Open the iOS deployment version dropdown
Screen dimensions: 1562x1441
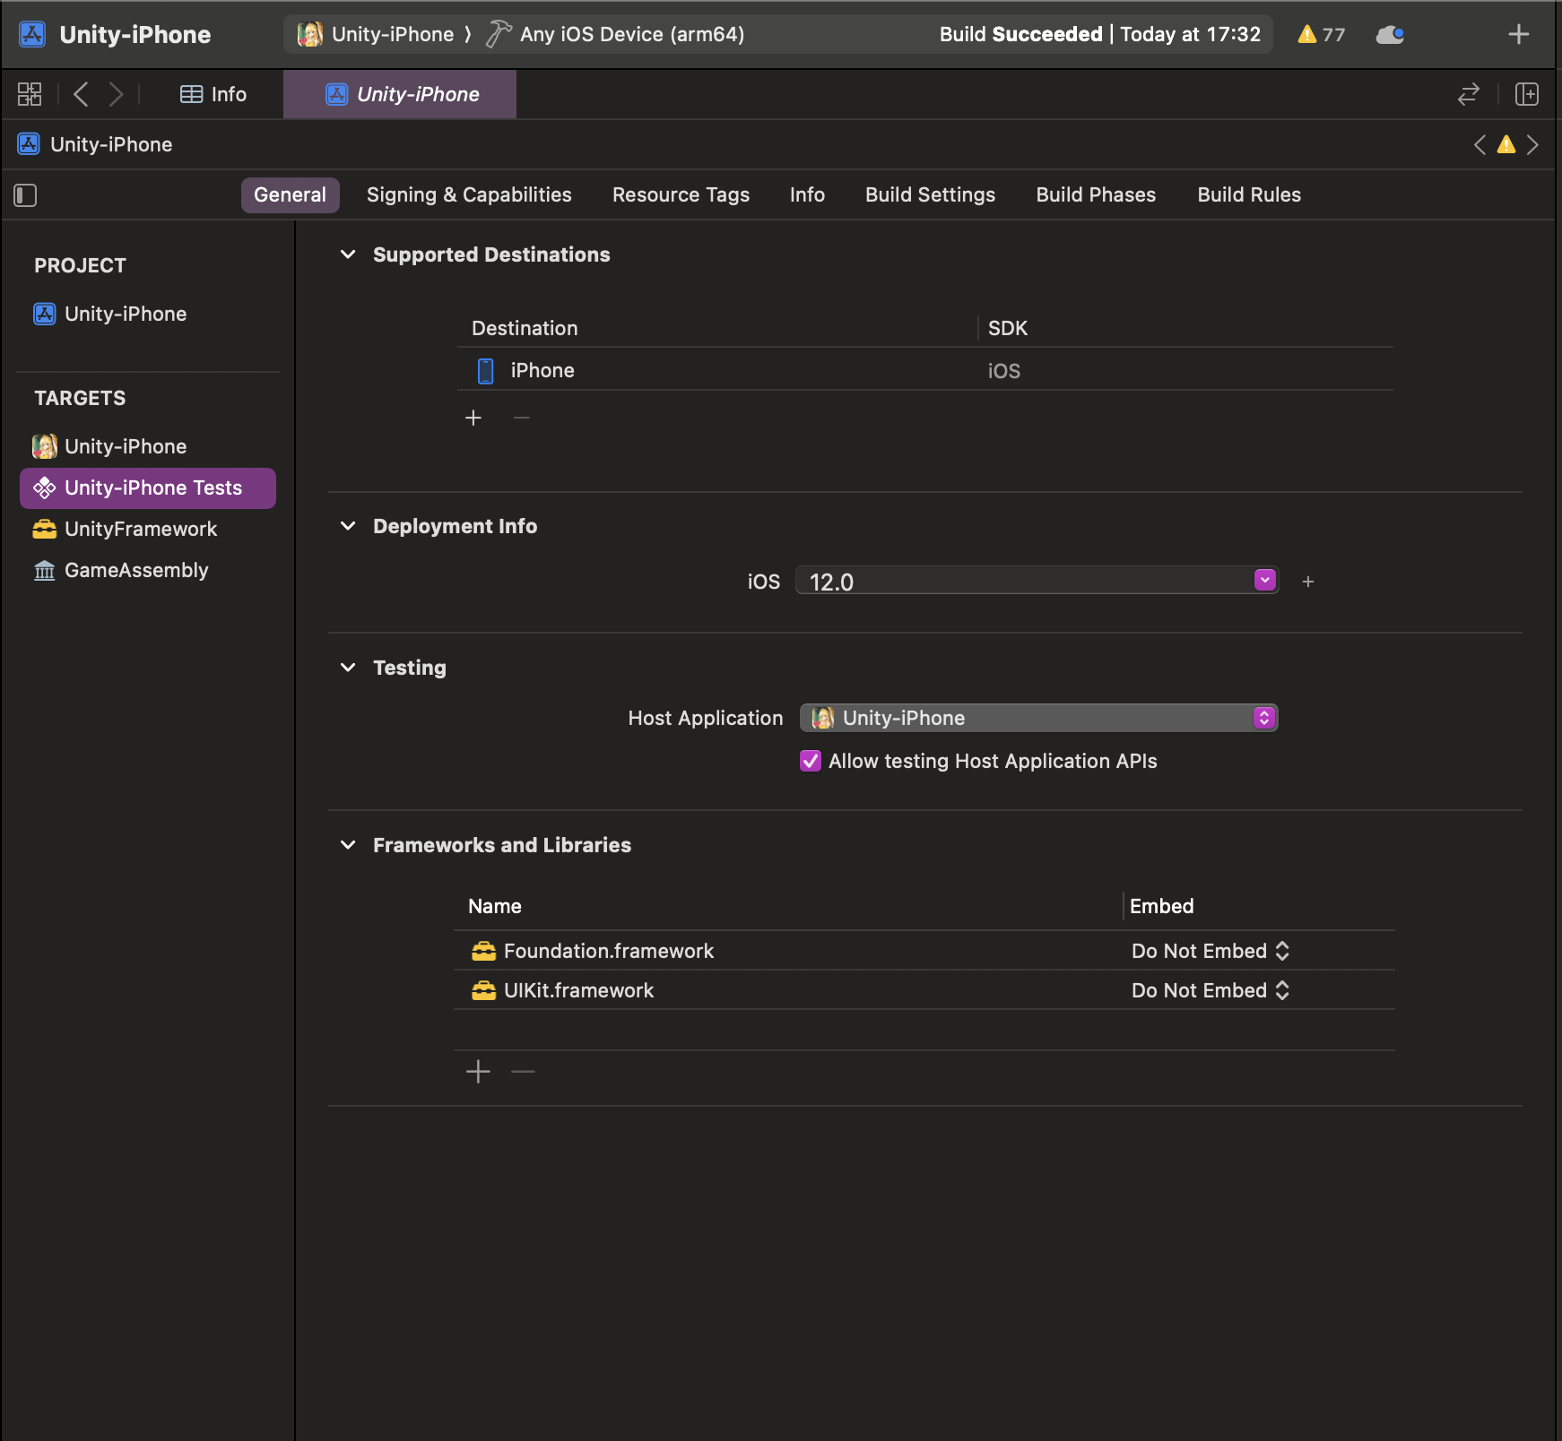point(1264,581)
